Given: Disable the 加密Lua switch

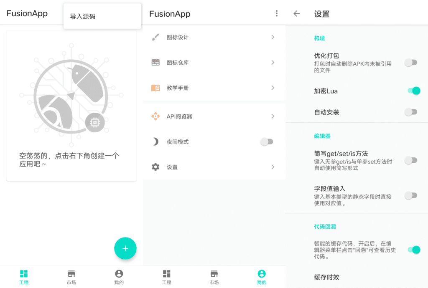Looking at the screenshot, I should (414, 91).
